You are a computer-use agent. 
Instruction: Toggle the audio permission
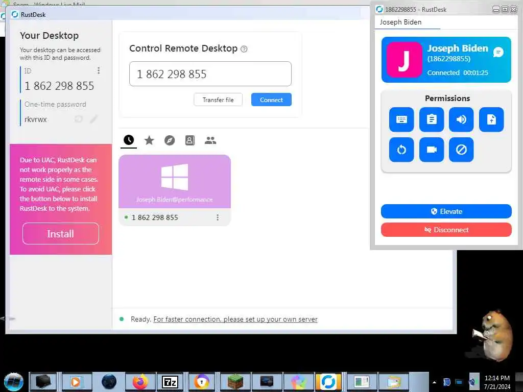click(x=461, y=119)
